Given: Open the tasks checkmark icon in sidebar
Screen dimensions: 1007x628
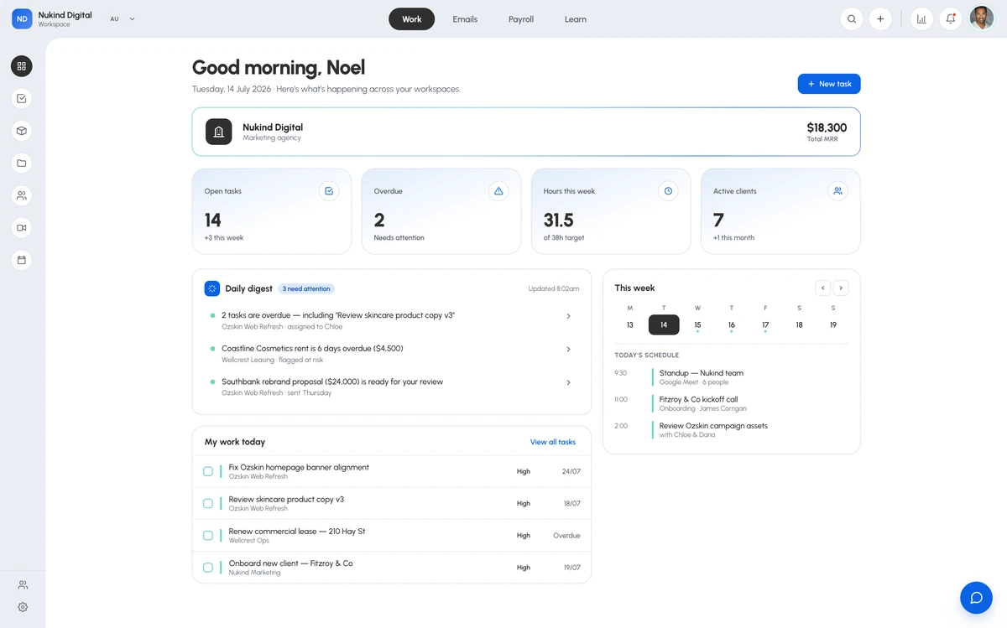Looking at the screenshot, I should 22,98.
